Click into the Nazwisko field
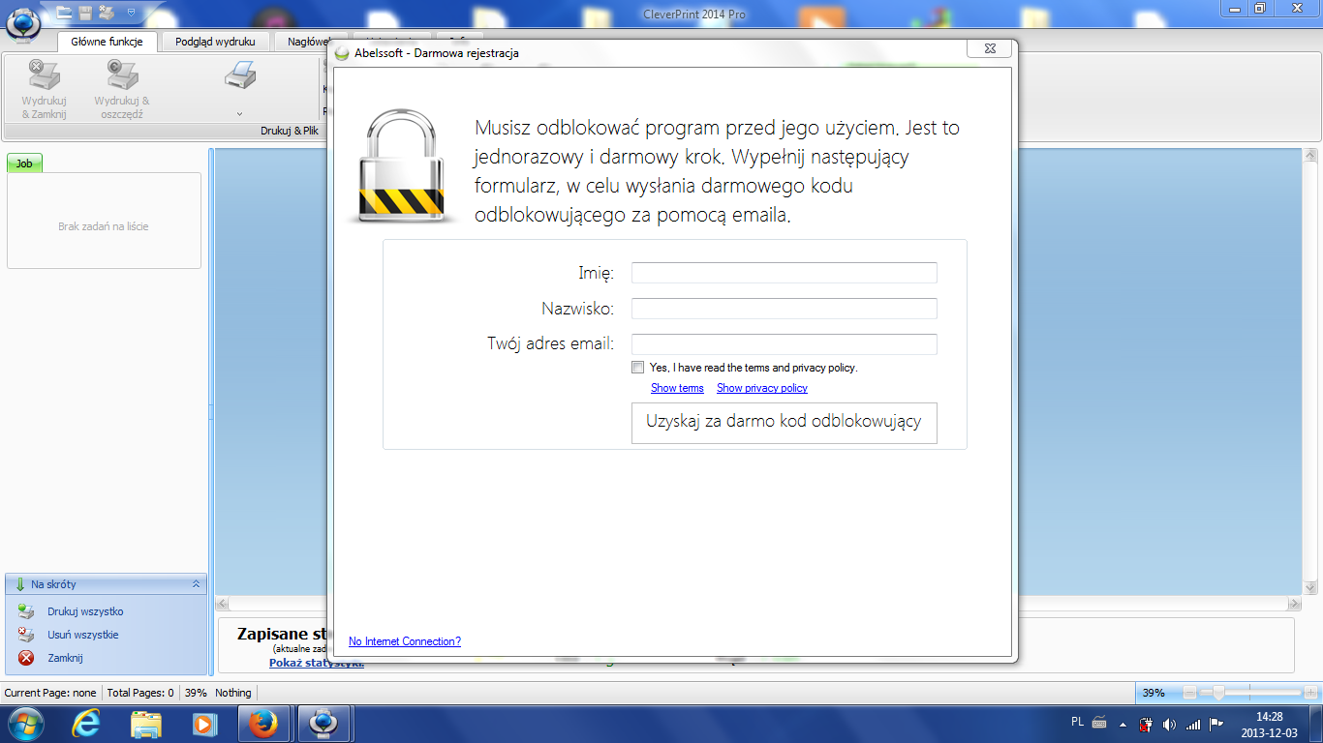The image size is (1323, 743). tap(784, 309)
